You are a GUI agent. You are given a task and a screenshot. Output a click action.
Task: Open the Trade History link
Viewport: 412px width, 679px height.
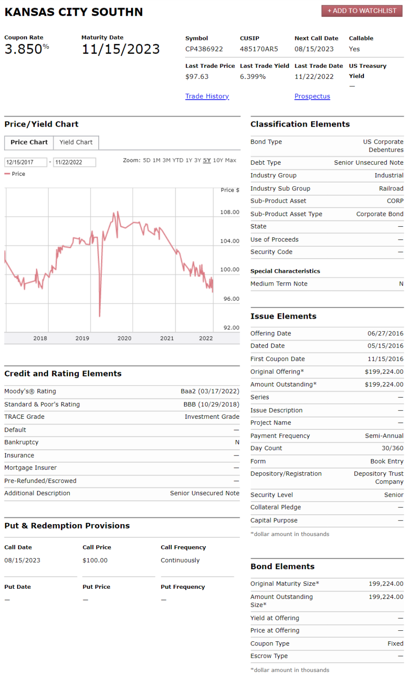[207, 96]
